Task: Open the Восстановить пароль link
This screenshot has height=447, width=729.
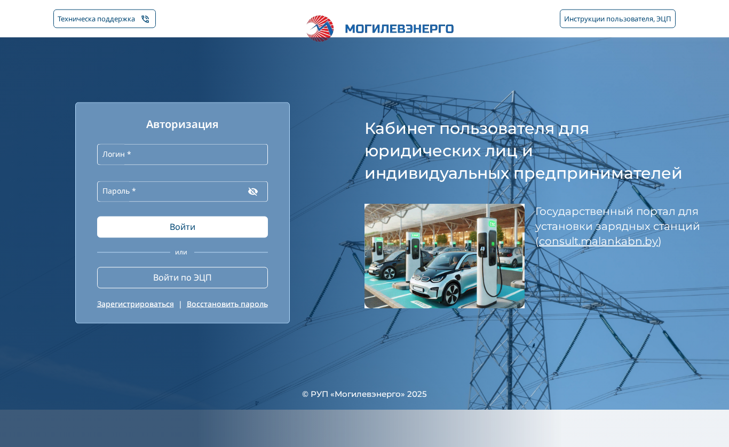Action: pos(227,304)
